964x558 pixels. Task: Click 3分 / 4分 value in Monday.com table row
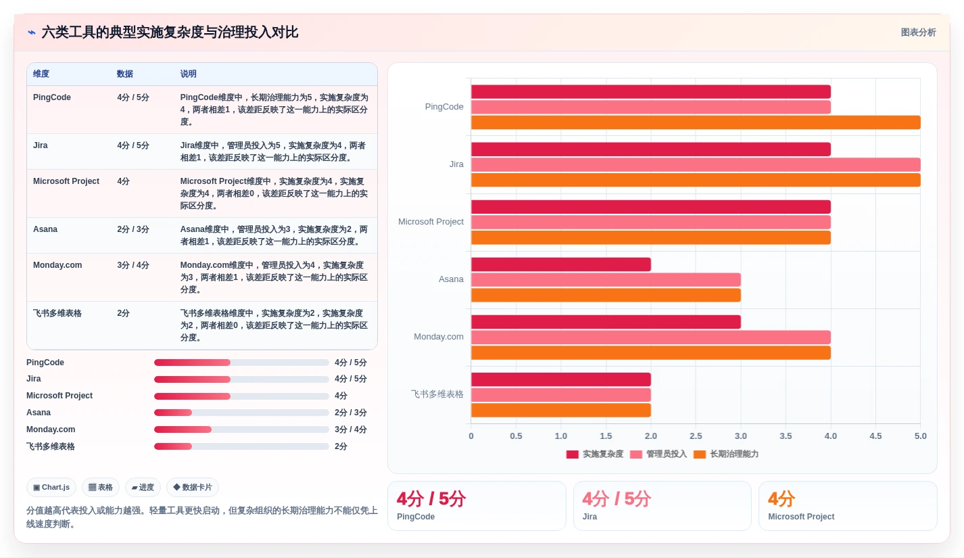coord(133,265)
